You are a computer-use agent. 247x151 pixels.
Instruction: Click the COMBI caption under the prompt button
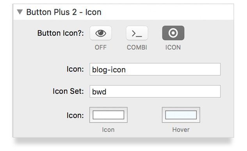[x=137, y=47]
